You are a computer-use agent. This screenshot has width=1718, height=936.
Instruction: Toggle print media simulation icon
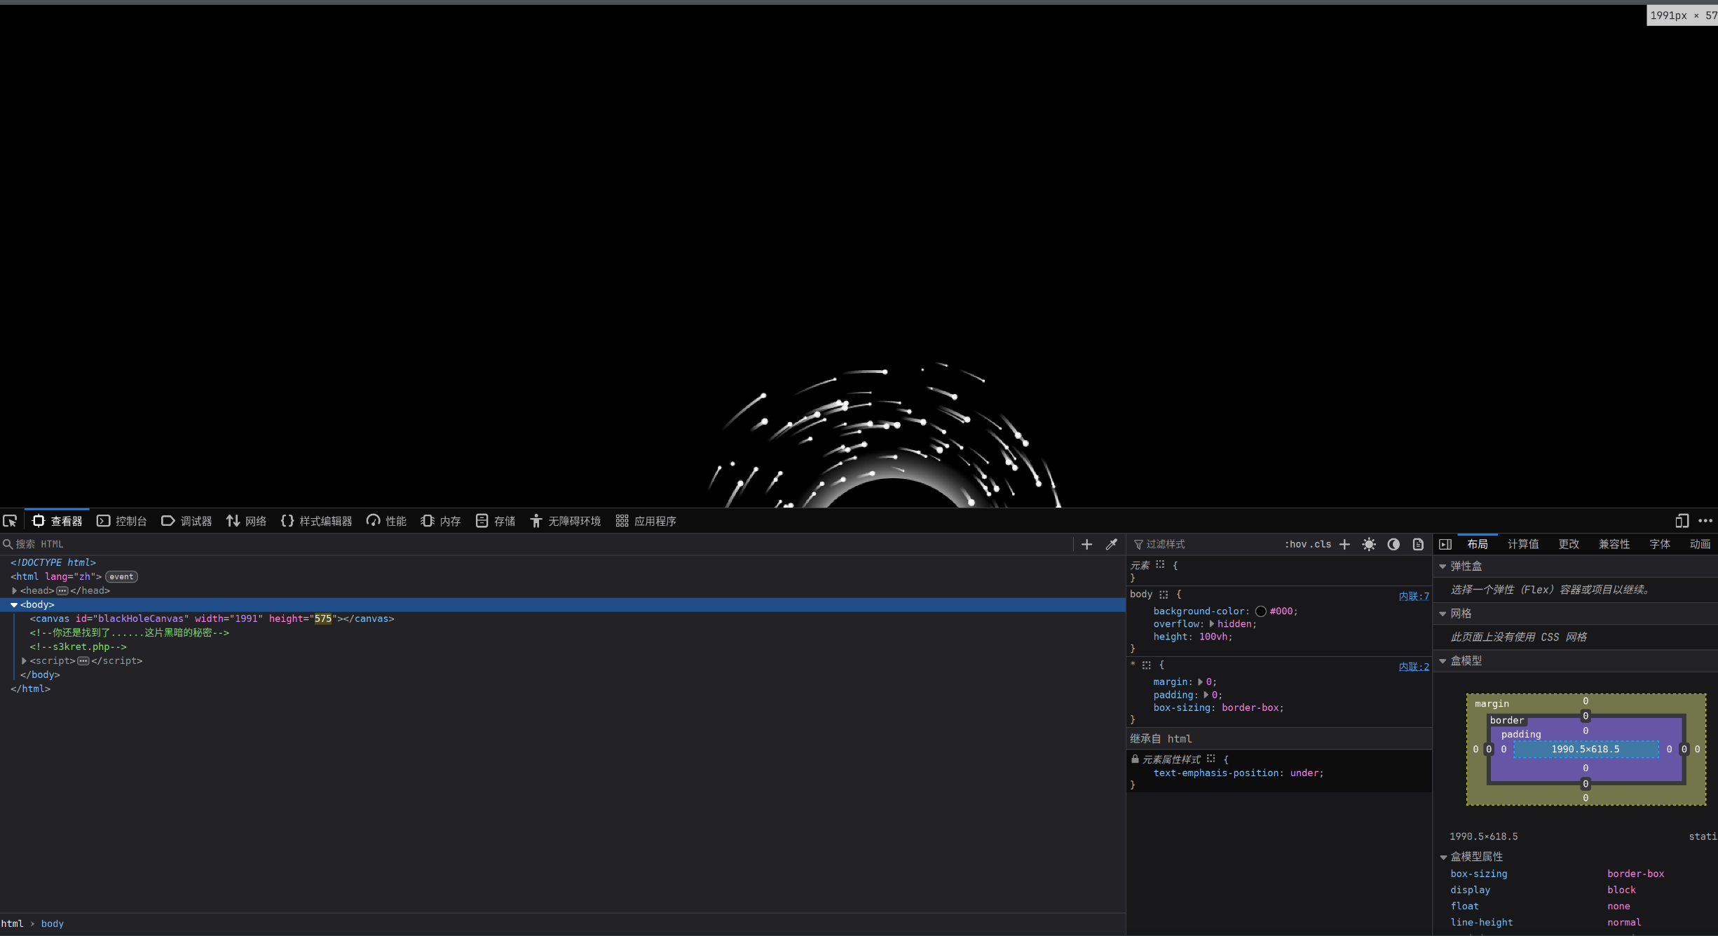click(1418, 544)
